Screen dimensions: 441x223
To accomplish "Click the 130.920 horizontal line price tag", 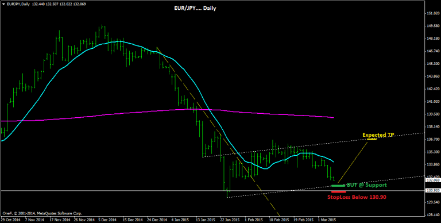I will (432, 191).
